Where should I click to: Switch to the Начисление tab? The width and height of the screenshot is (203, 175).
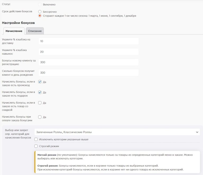tap(14, 31)
